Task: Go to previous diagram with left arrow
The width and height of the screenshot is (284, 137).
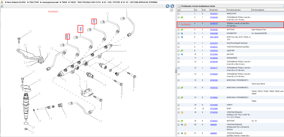Action: 168,6
